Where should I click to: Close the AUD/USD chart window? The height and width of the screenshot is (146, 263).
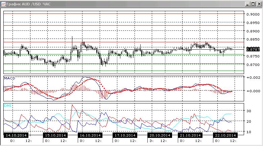click(259, 4)
